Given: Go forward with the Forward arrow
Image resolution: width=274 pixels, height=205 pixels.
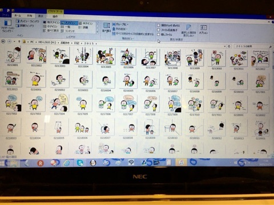Looking at the screenshot, I should (x=9, y=42).
